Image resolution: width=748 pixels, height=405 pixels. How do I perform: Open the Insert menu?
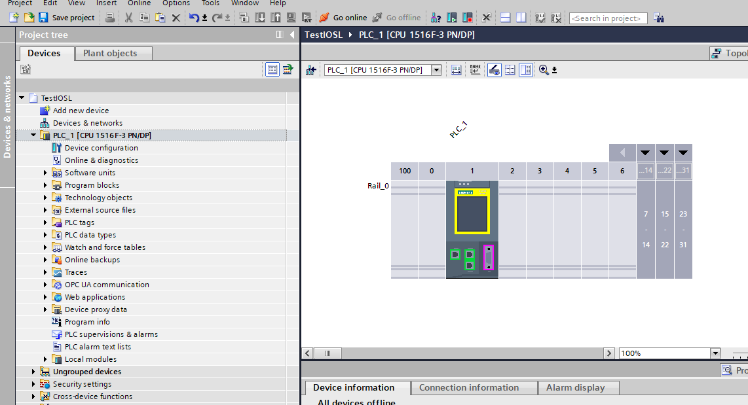(x=106, y=3)
